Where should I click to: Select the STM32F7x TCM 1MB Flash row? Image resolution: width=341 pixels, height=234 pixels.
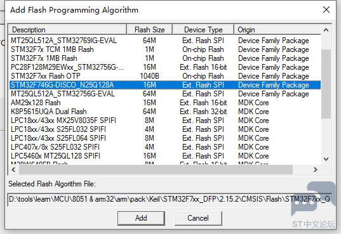point(165,49)
